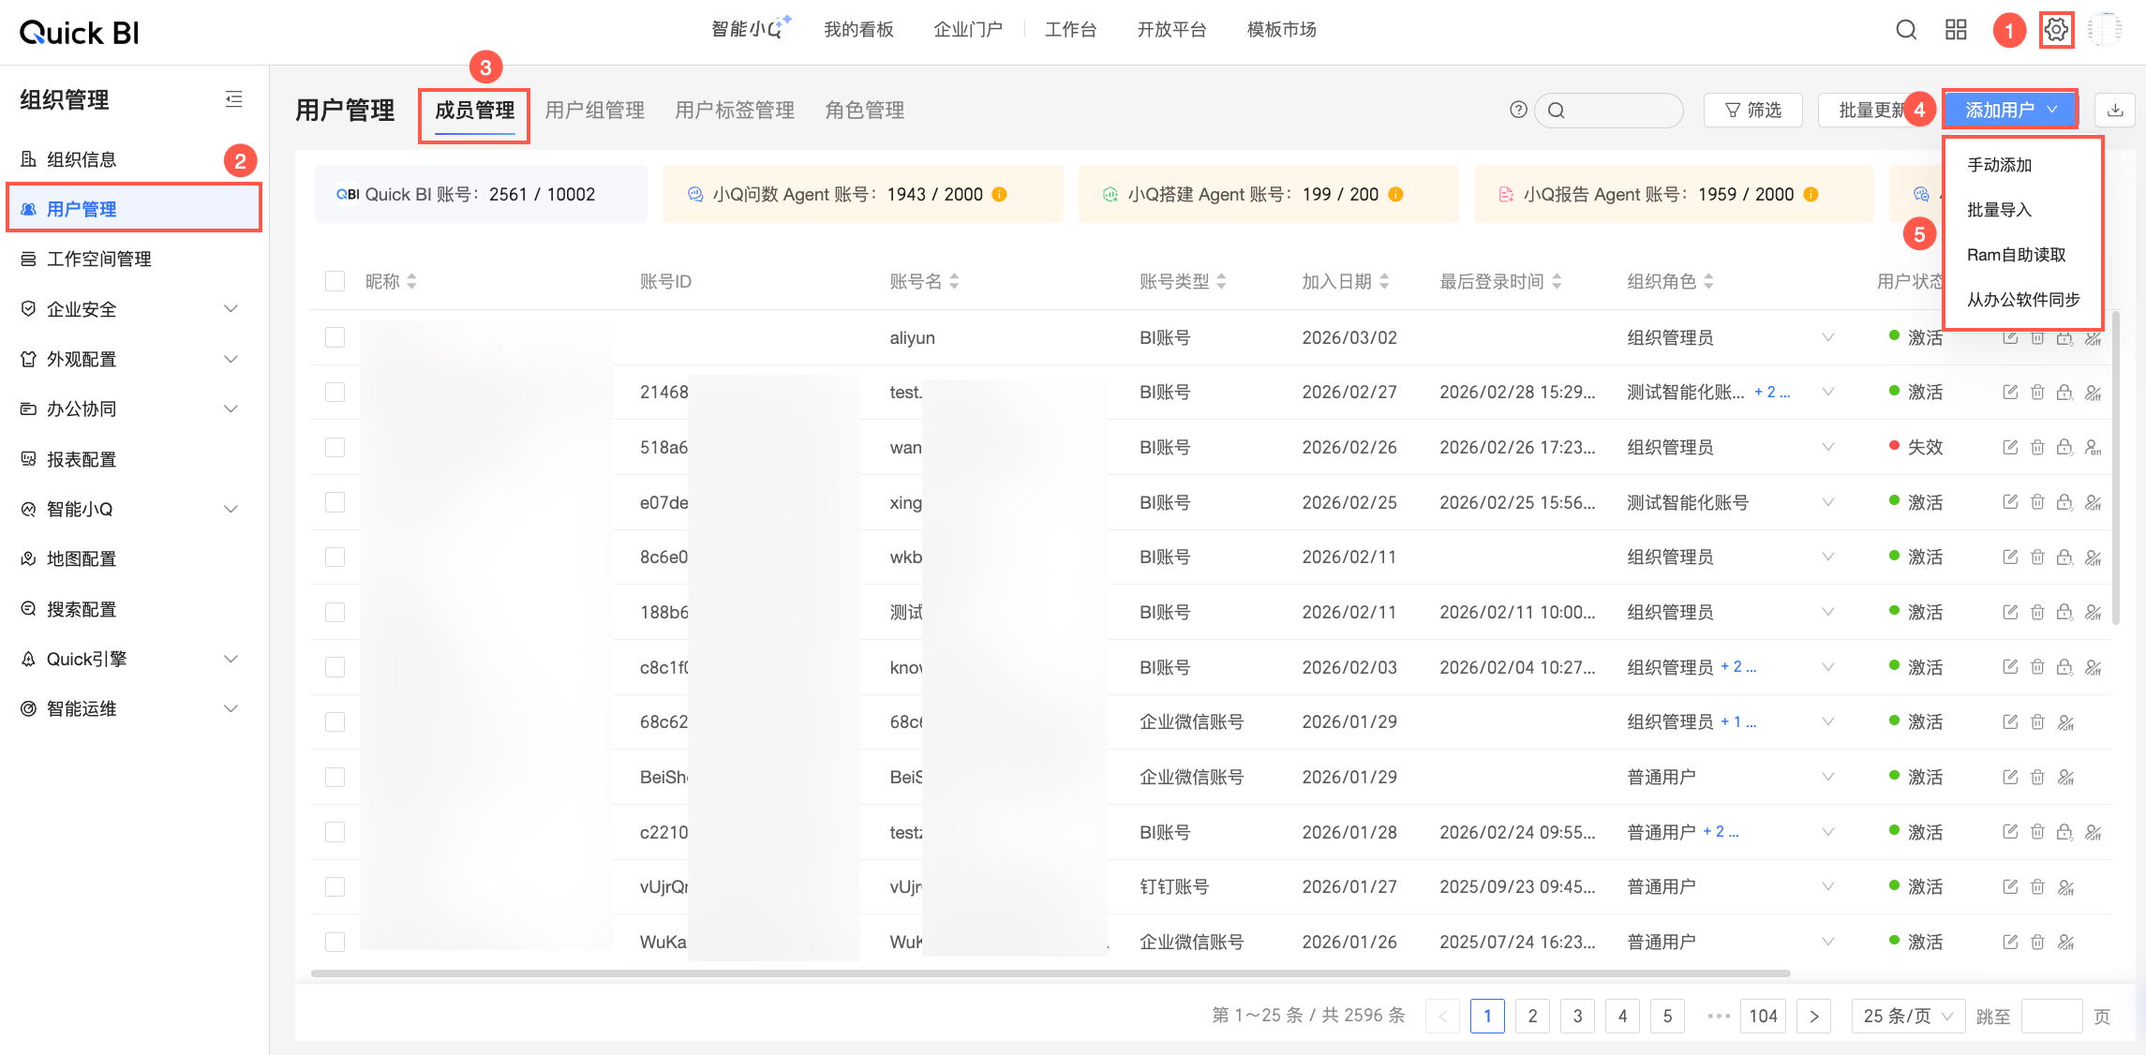Toggle the select-all header checkbox
The width and height of the screenshot is (2146, 1055).
tap(335, 281)
